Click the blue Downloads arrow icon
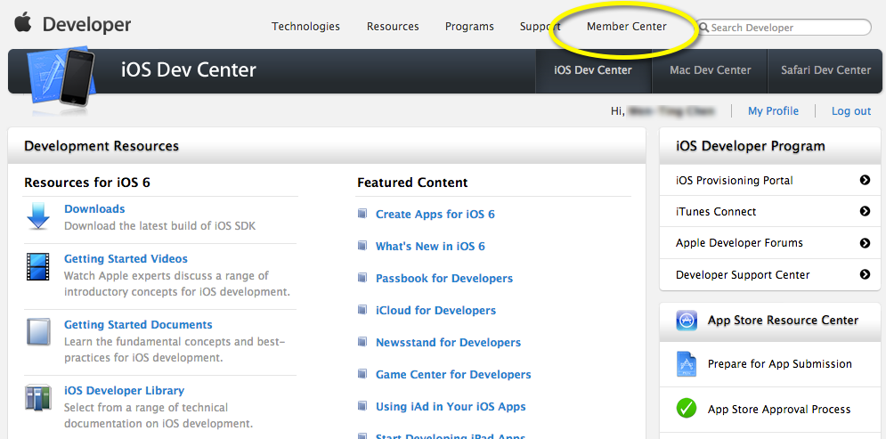Viewport: 886px width, 439px height. coord(38,217)
